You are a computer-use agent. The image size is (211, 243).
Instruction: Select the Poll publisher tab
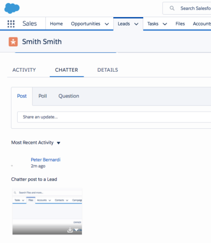tap(42, 96)
